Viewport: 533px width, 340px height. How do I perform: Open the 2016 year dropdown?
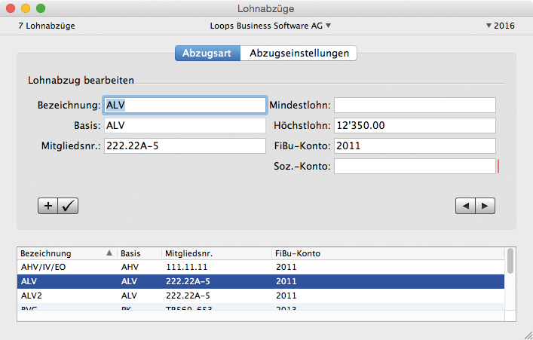pyautogui.click(x=500, y=26)
